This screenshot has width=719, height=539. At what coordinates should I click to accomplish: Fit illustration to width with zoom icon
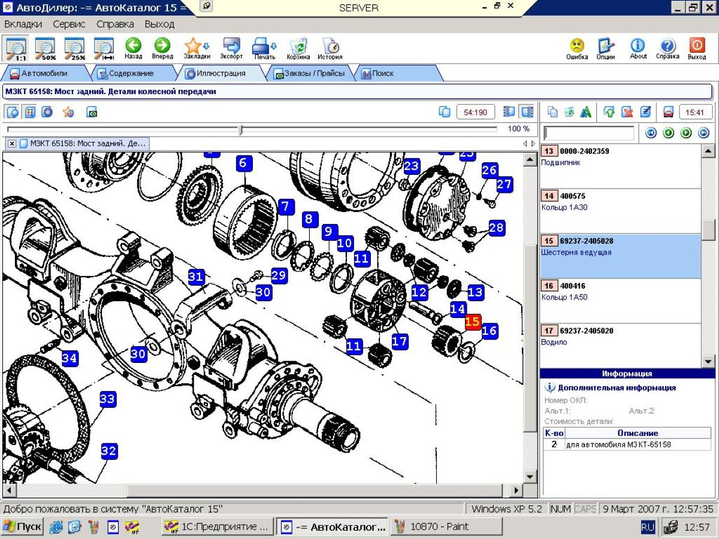coord(104,48)
